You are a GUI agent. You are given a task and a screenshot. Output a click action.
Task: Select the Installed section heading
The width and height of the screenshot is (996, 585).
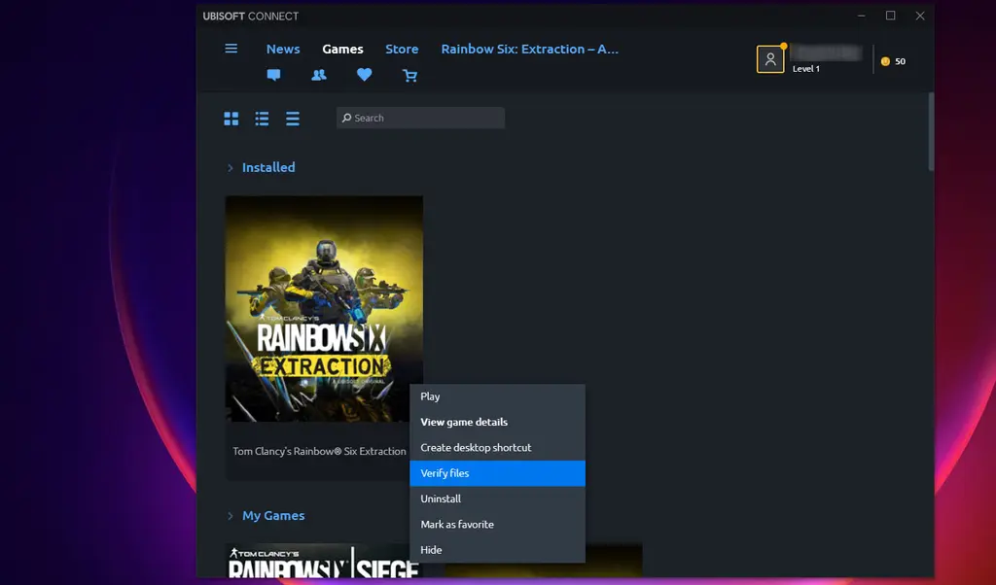[x=268, y=167]
